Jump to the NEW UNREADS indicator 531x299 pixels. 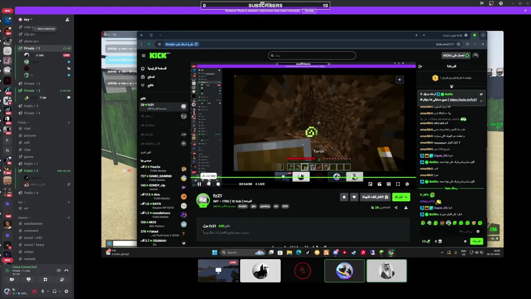point(45,29)
